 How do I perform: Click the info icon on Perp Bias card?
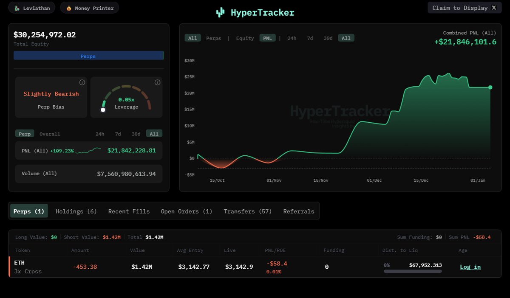82,82
